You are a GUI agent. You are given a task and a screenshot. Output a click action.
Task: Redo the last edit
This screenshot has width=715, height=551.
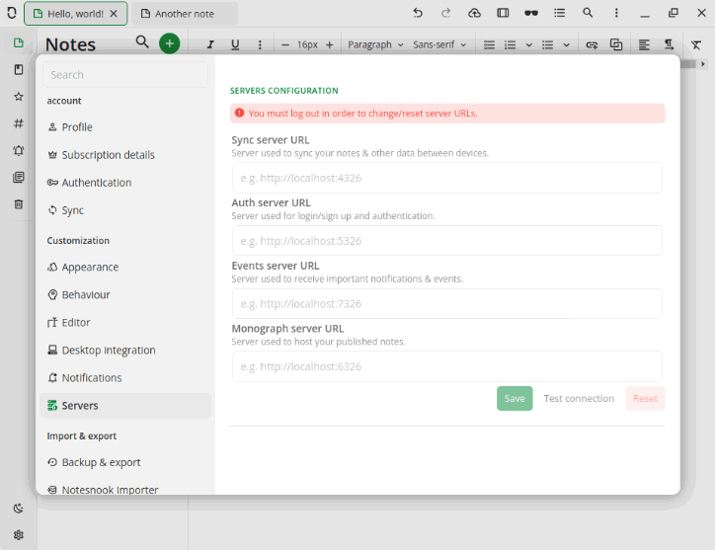[445, 13]
